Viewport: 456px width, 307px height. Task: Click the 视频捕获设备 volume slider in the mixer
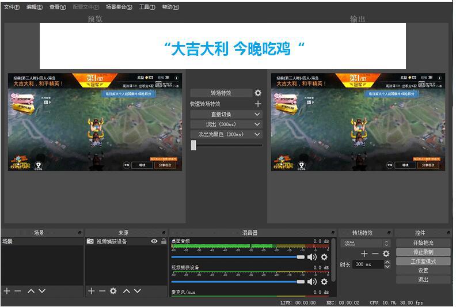(x=238, y=282)
